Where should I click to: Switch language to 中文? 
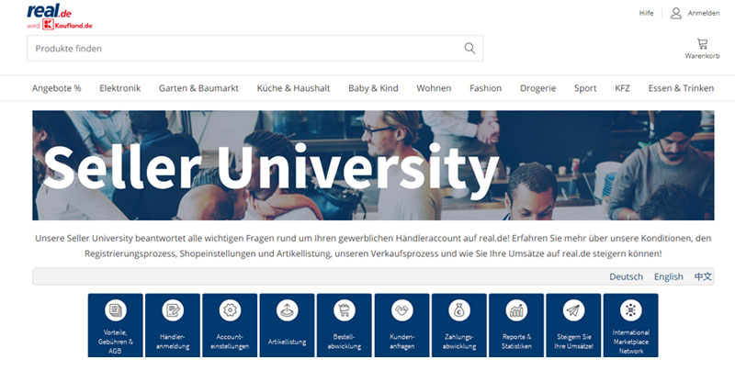[703, 276]
